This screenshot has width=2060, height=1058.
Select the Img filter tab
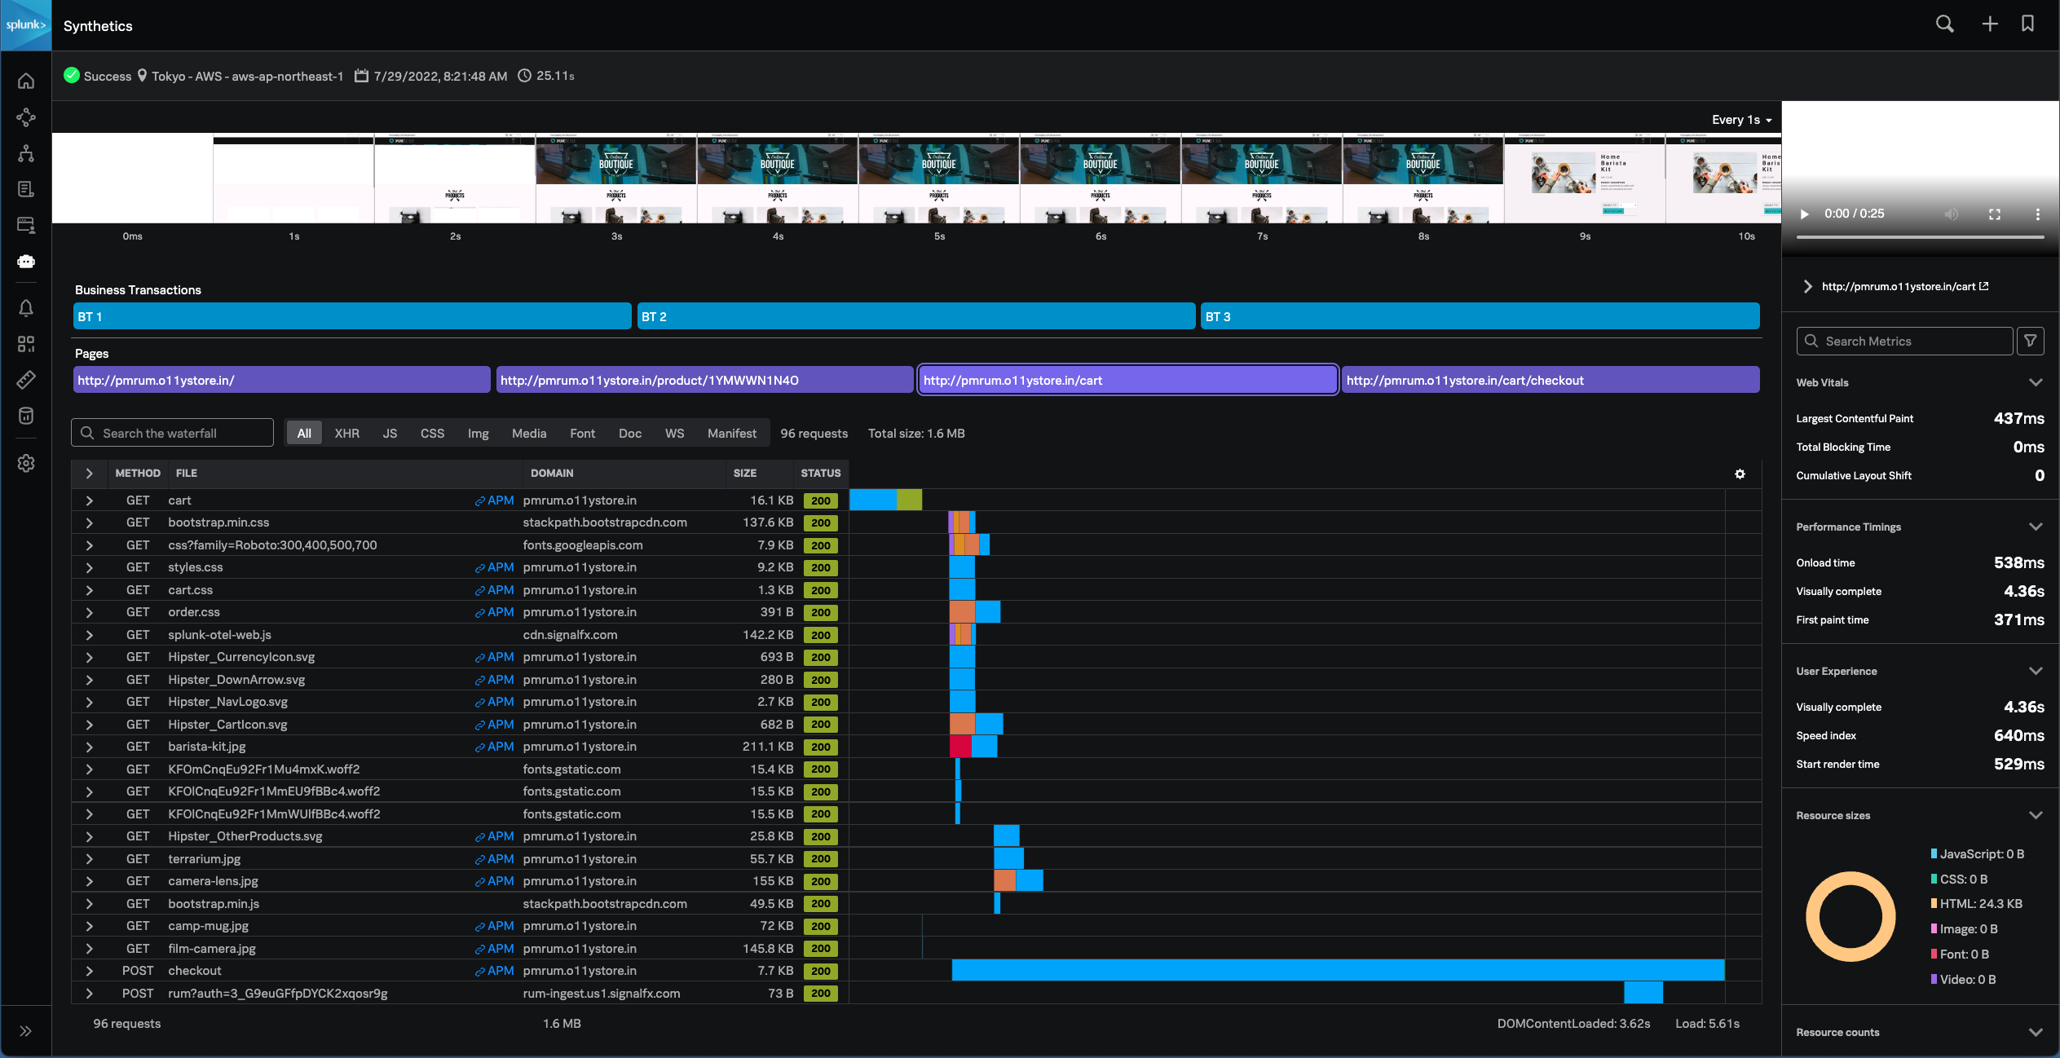[x=478, y=433]
